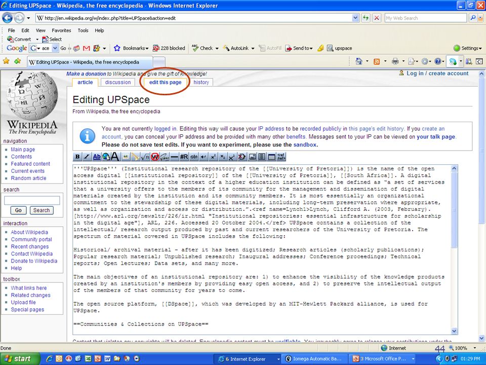Image resolution: width=486 pixels, height=365 pixels.
Task: Open Recent changes in the interaction box
Action: click(x=30, y=246)
